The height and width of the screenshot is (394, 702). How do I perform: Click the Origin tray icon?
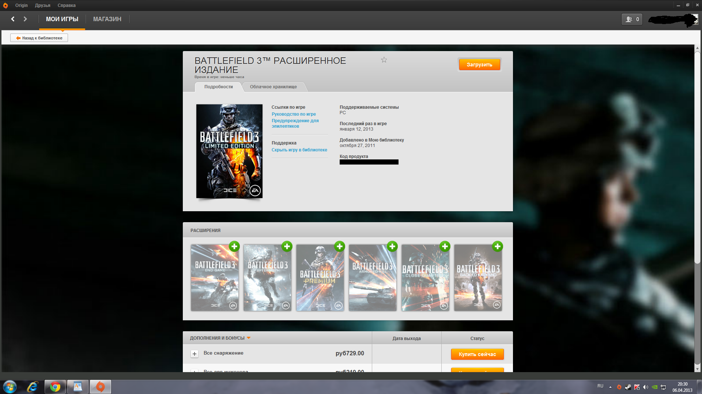619,387
